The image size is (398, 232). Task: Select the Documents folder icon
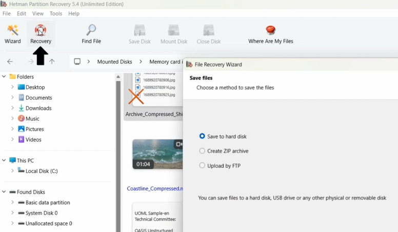click(22, 98)
